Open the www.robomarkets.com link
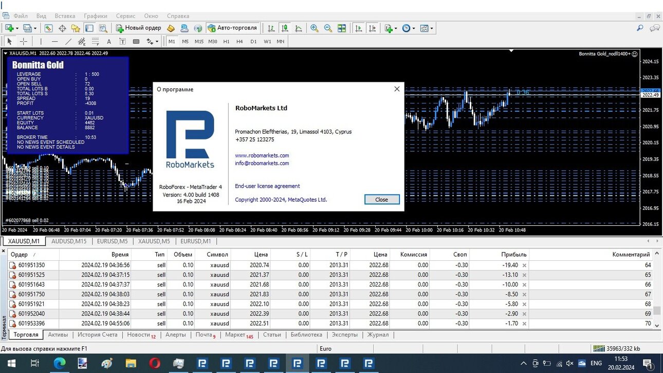Image resolution: width=663 pixels, height=373 pixels. coord(262,155)
